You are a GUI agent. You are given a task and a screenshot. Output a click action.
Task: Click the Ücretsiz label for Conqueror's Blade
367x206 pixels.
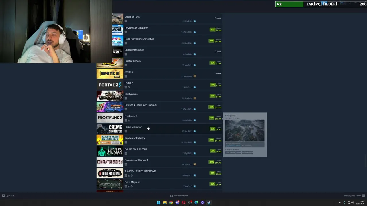pyautogui.click(x=218, y=51)
